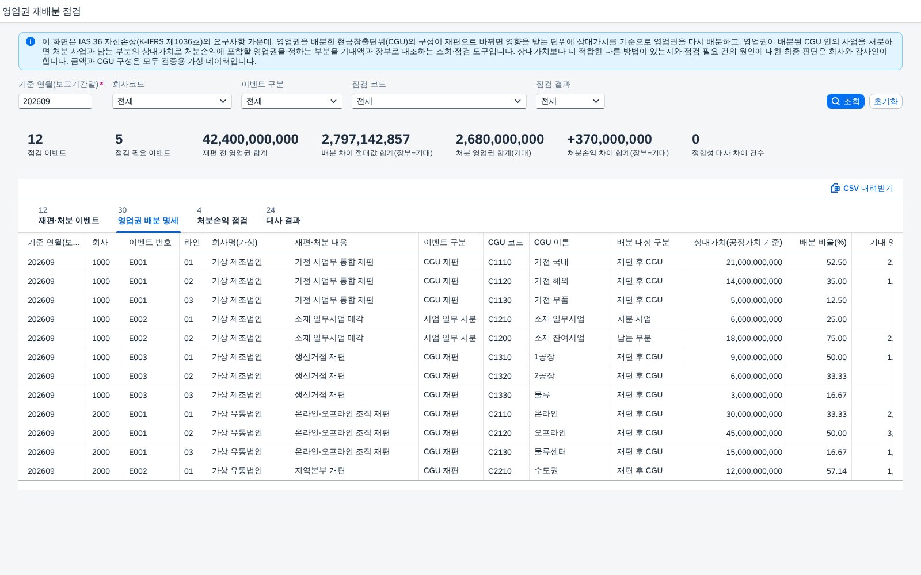
Task: Switch to the 재편·처분 이벤트 tab
Action: (68, 216)
